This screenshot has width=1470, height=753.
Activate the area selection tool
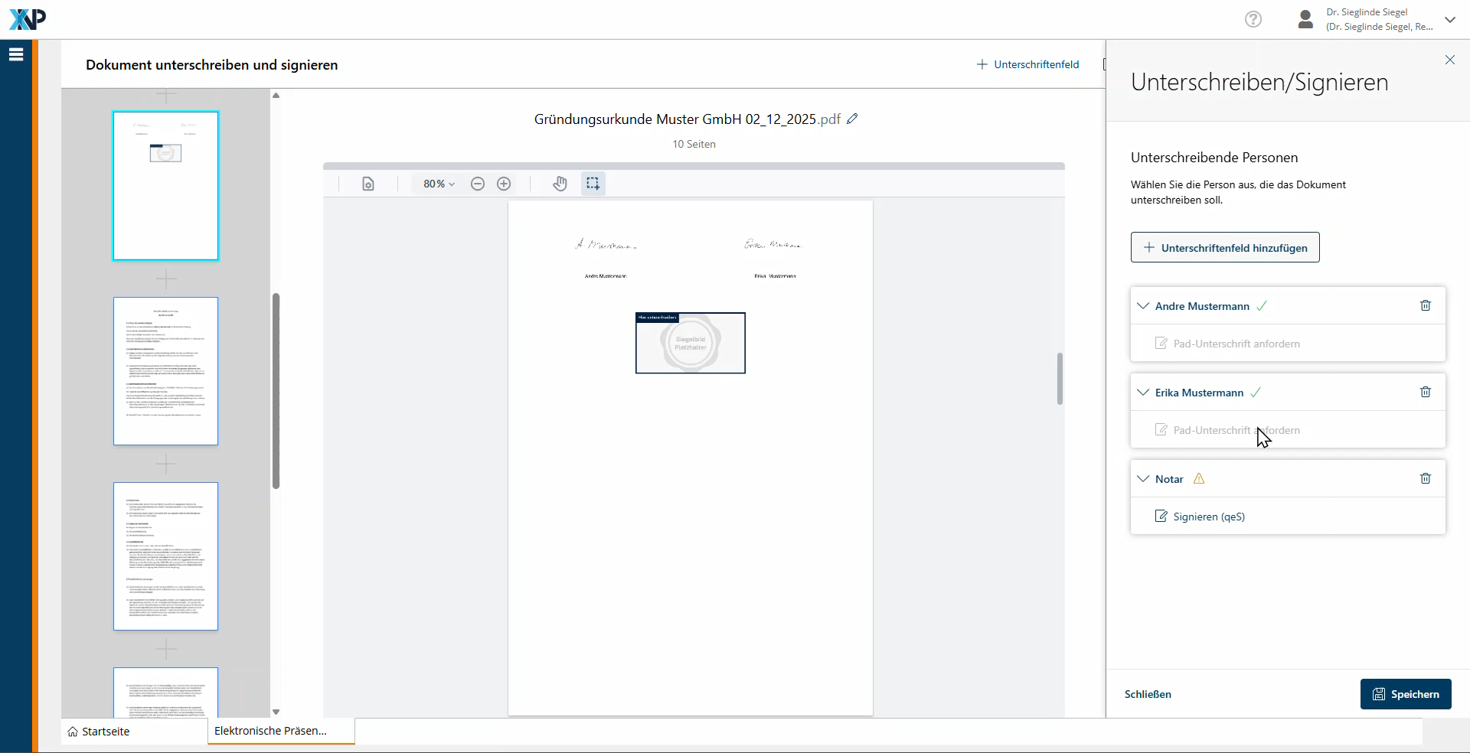pos(593,184)
